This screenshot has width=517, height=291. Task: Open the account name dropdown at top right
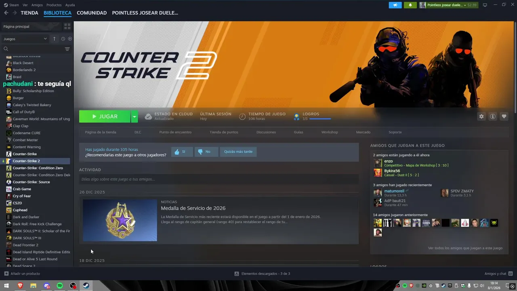point(448,5)
